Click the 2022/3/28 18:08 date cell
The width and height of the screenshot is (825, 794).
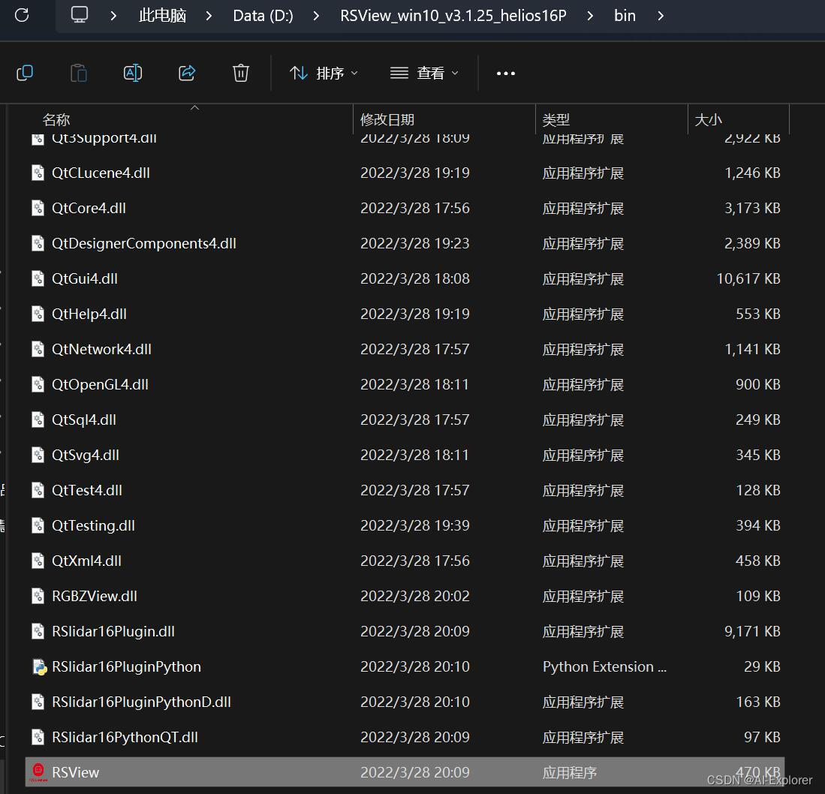[x=414, y=278]
